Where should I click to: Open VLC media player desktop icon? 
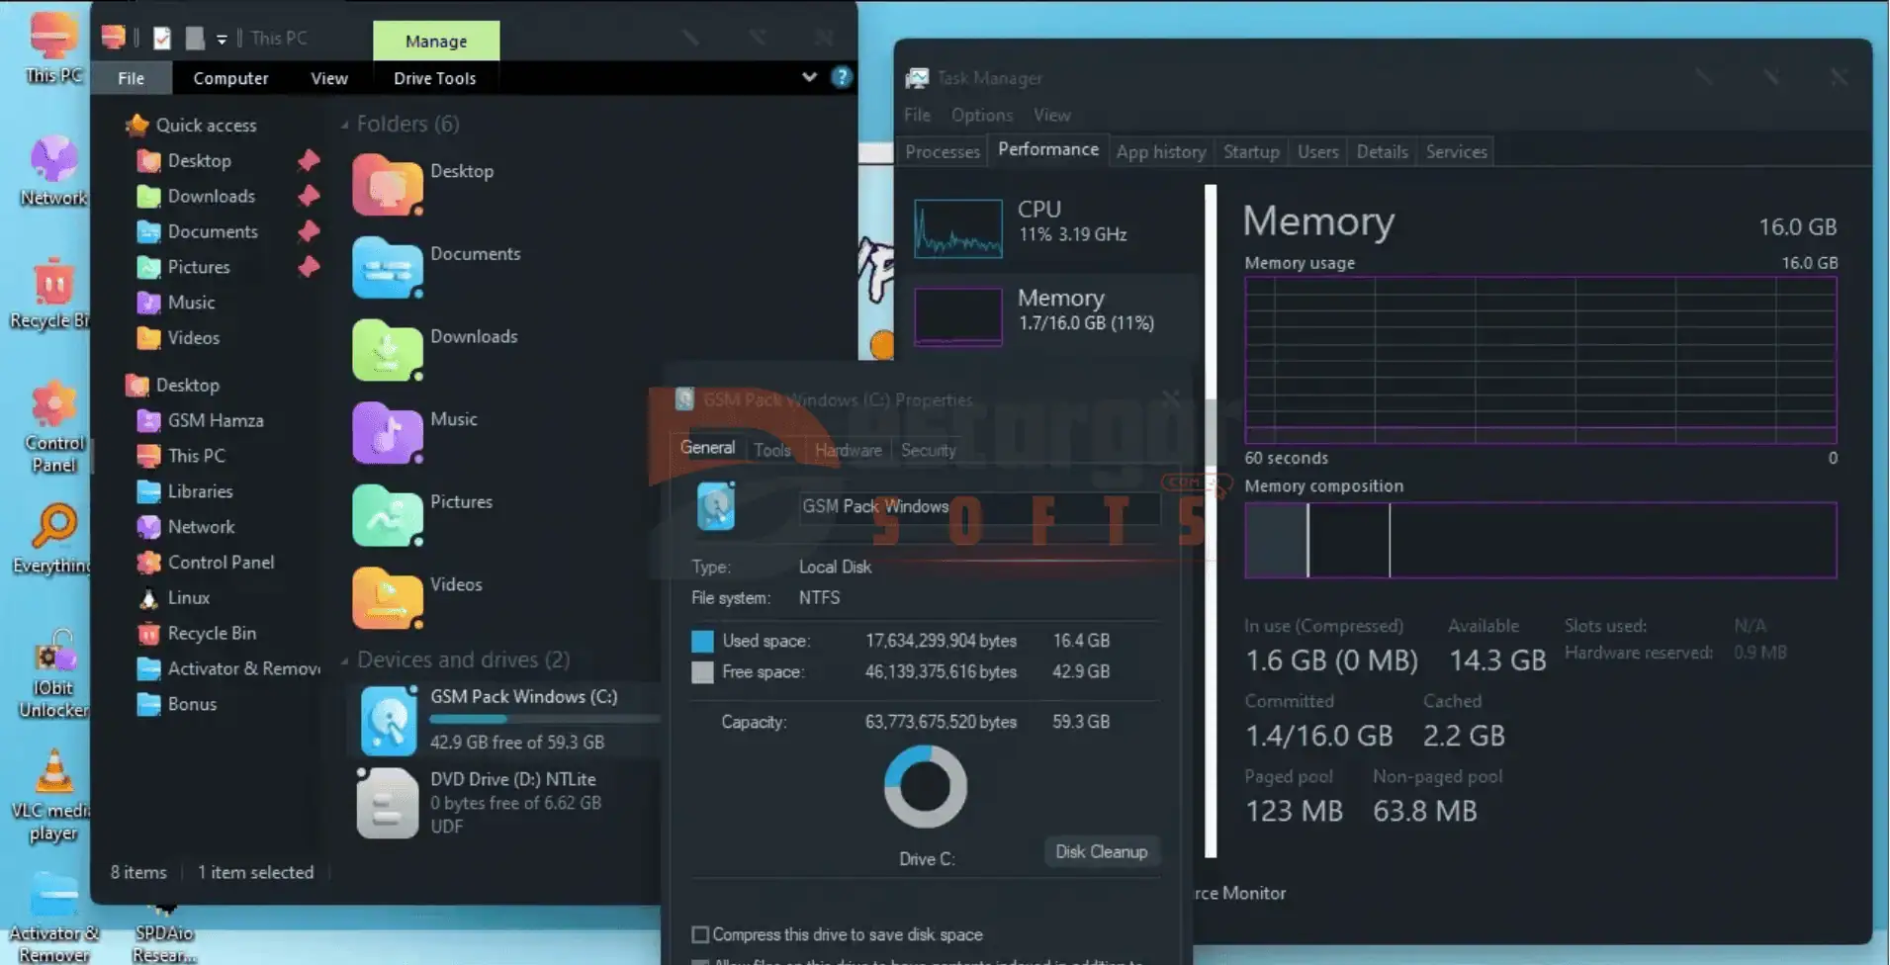coord(53,773)
